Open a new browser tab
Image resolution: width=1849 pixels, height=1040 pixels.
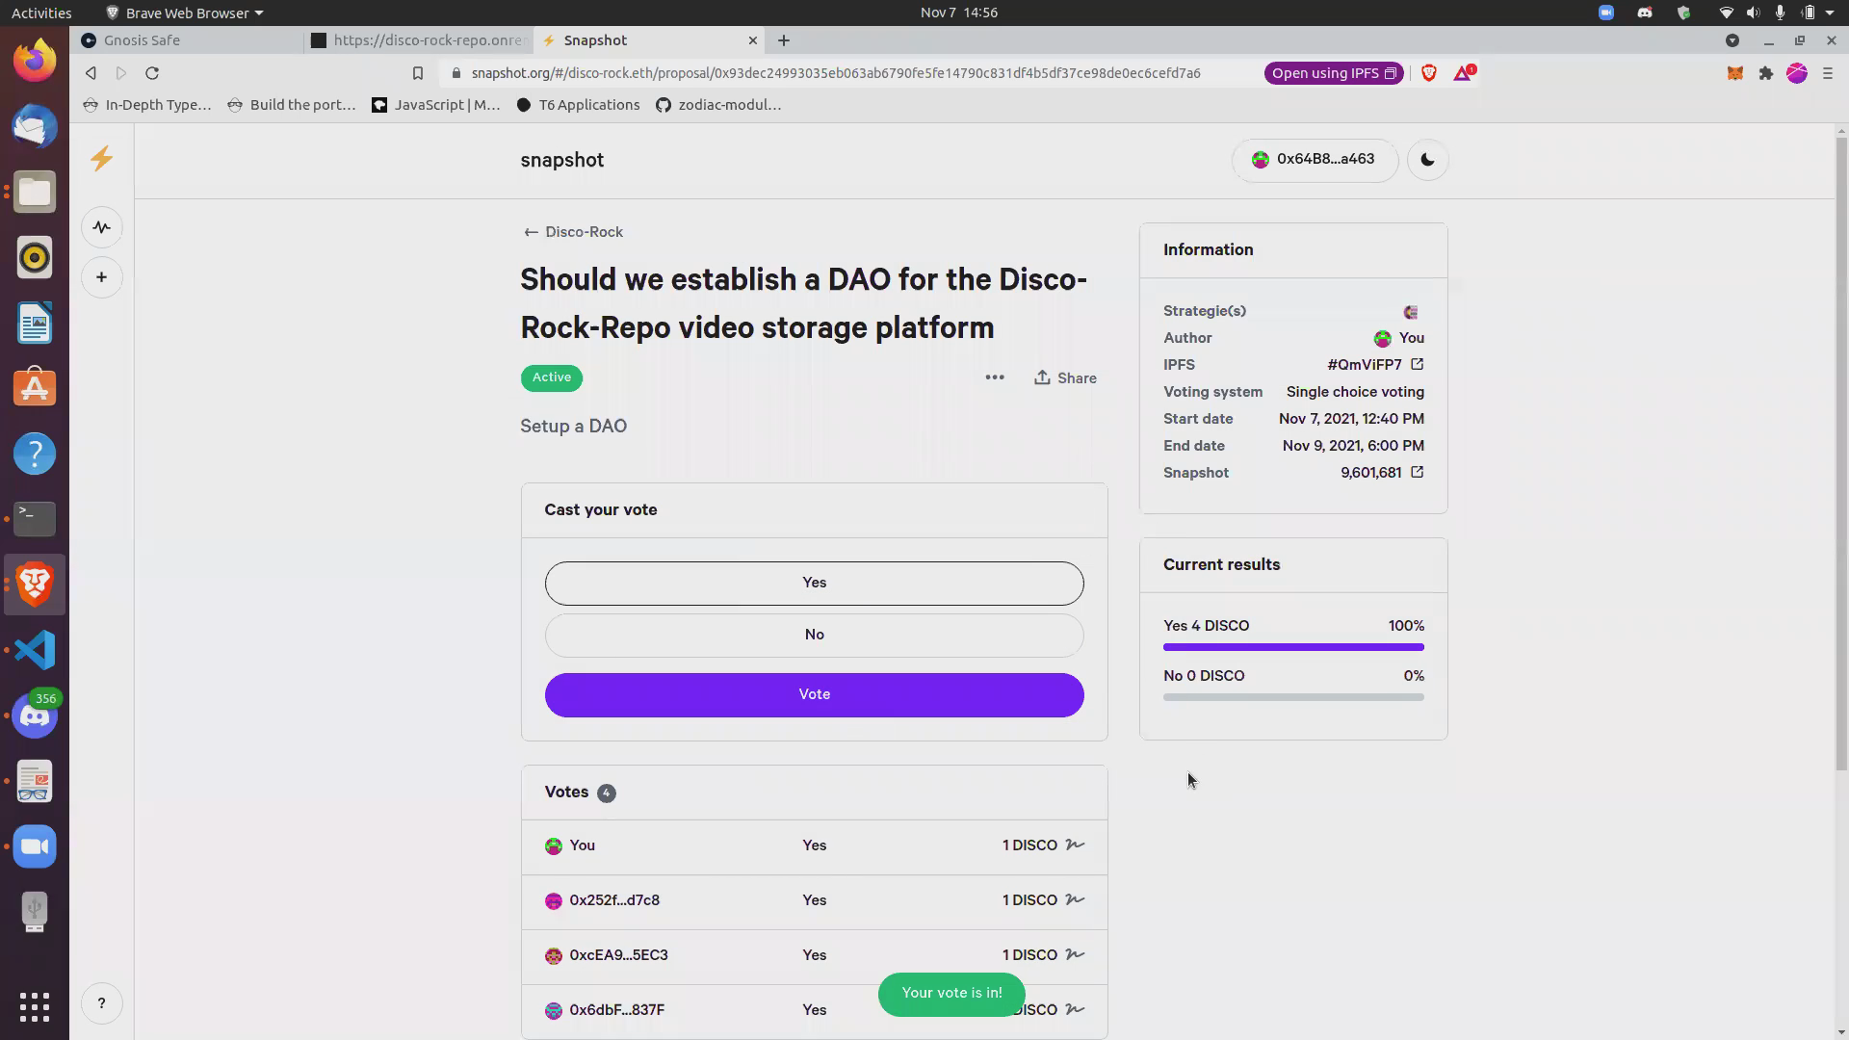784,40
